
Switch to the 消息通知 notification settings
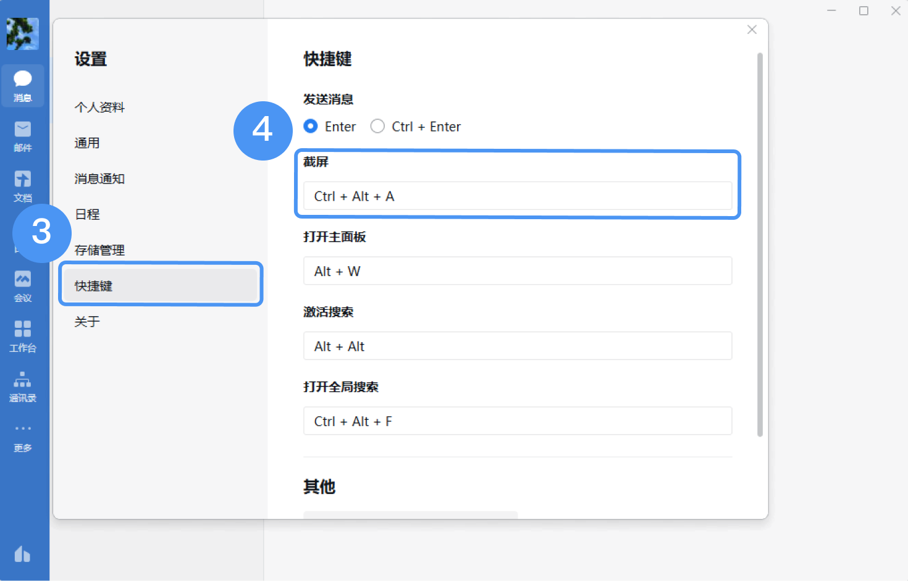click(99, 178)
